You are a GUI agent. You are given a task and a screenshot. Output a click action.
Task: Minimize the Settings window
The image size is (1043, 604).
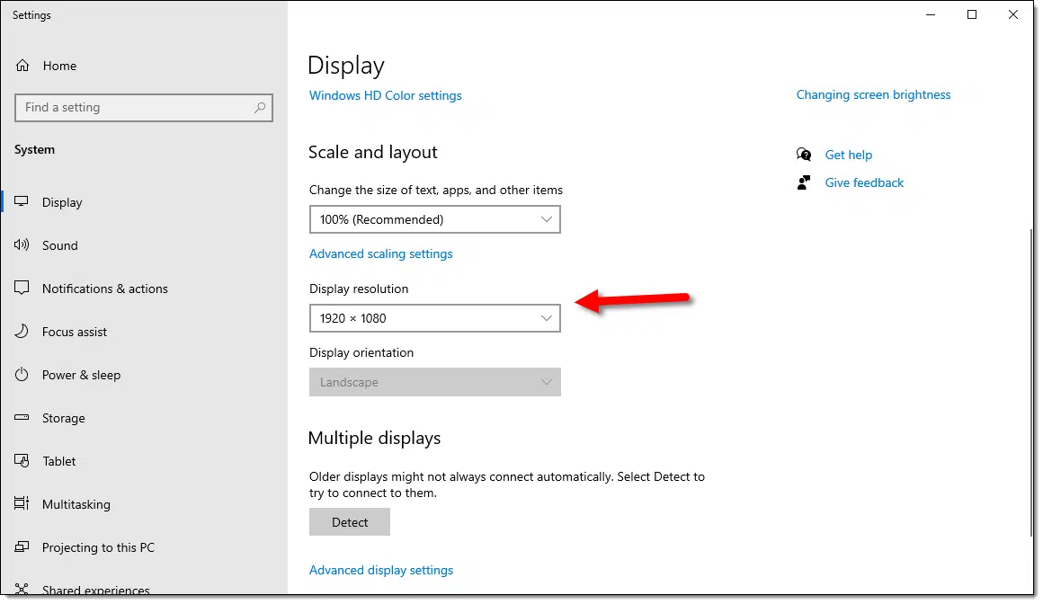point(931,14)
